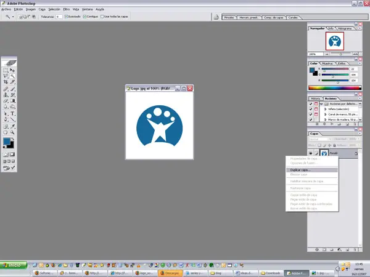The width and height of the screenshot is (370, 277).
Task: Select the Brush tool
Action: [x=12, y=89]
